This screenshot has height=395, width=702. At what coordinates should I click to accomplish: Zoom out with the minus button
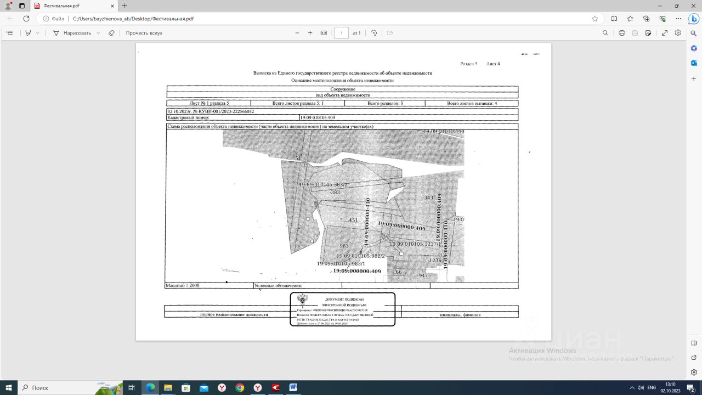tap(297, 33)
